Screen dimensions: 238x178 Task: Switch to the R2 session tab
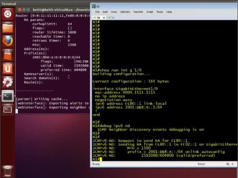(111, 18)
